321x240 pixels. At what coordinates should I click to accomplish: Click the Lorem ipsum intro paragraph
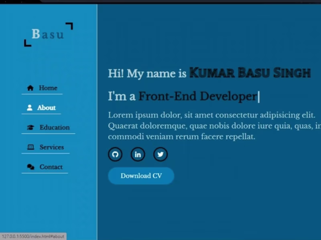click(x=209, y=126)
